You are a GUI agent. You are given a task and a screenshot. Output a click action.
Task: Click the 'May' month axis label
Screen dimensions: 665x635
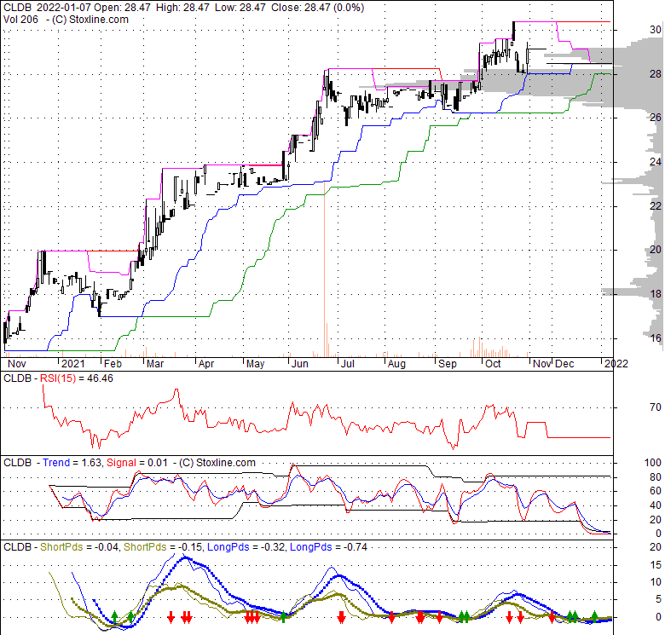[255, 364]
